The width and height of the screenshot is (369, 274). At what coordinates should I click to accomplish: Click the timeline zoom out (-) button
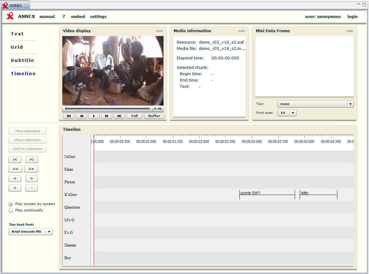coord(31,188)
